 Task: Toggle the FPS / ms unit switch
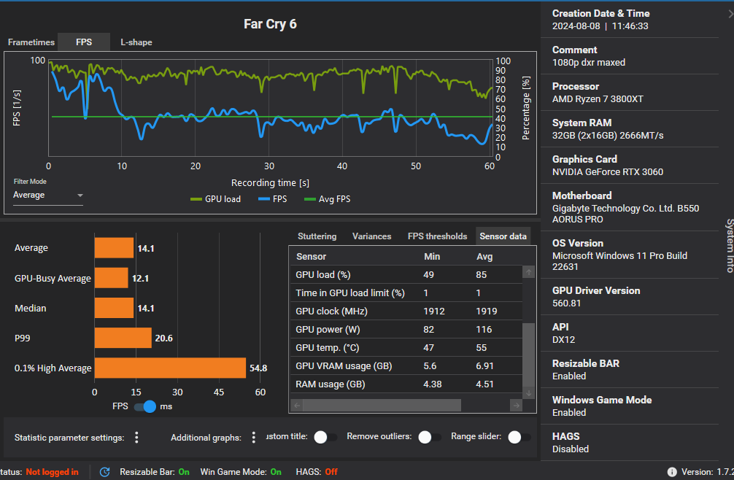[x=145, y=406]
